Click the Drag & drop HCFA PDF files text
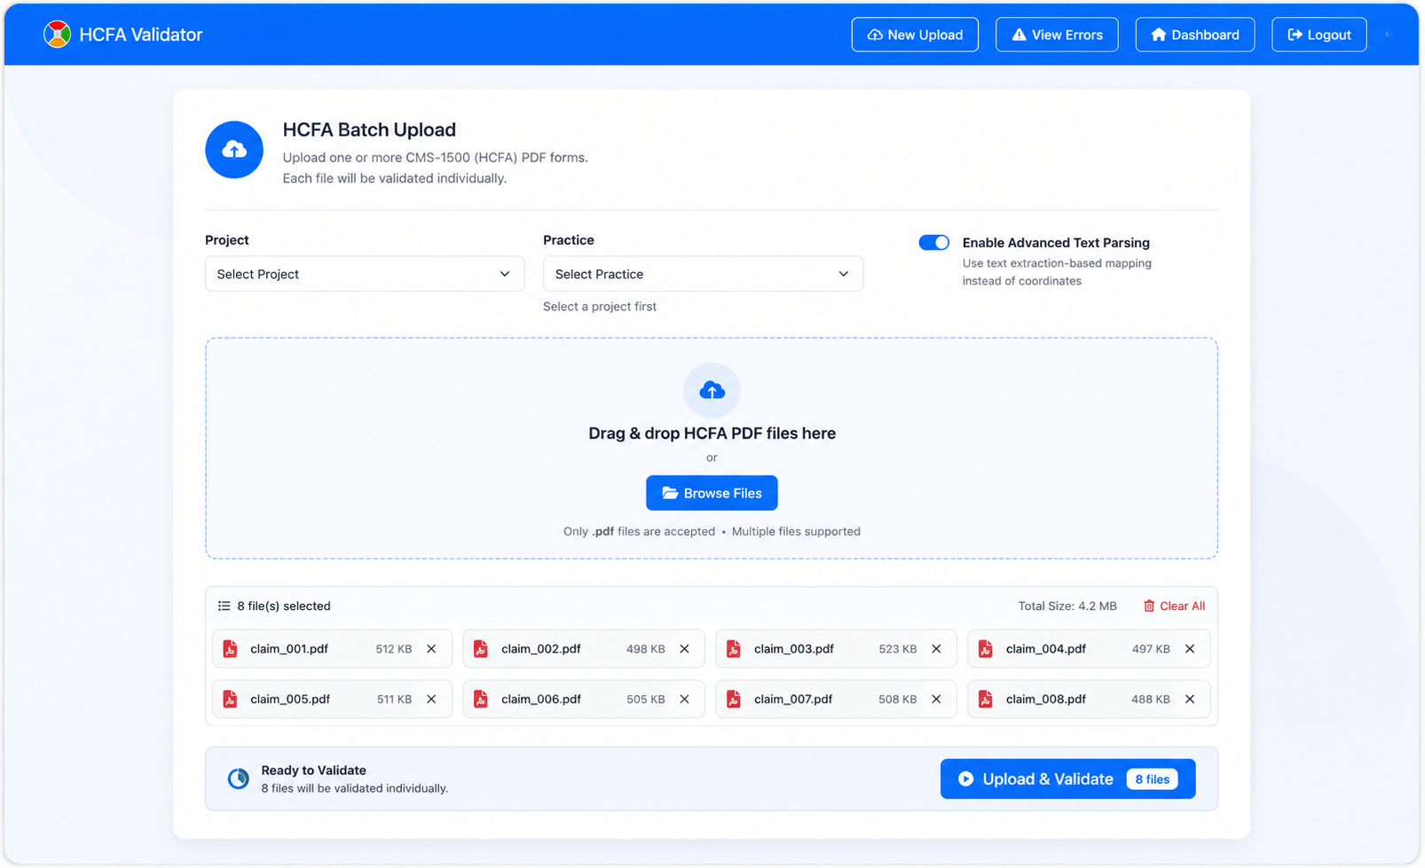This screenshot has width=1425, height=868. tap(712, 434)
